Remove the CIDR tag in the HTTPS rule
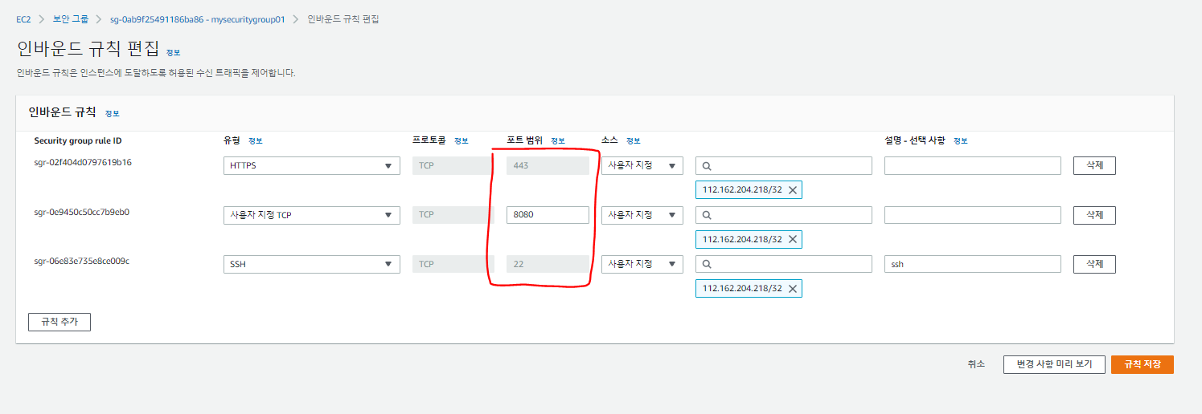1202x414 pixels. point(792,190)
